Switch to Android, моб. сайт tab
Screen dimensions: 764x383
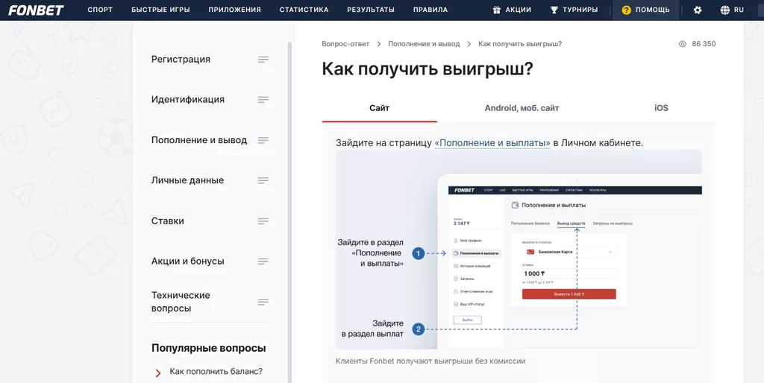tap(522, 108)
